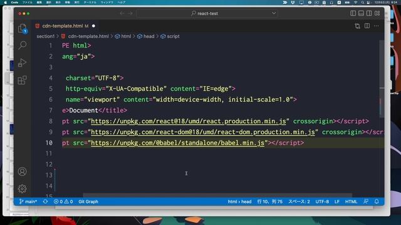Open the react.production.min.js unpkg link
This screenshot has width=401, height=225.
(188, 121)
